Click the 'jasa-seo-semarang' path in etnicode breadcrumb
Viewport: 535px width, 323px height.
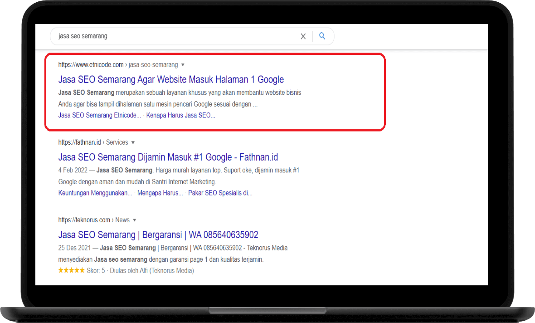tap(153, 65)
